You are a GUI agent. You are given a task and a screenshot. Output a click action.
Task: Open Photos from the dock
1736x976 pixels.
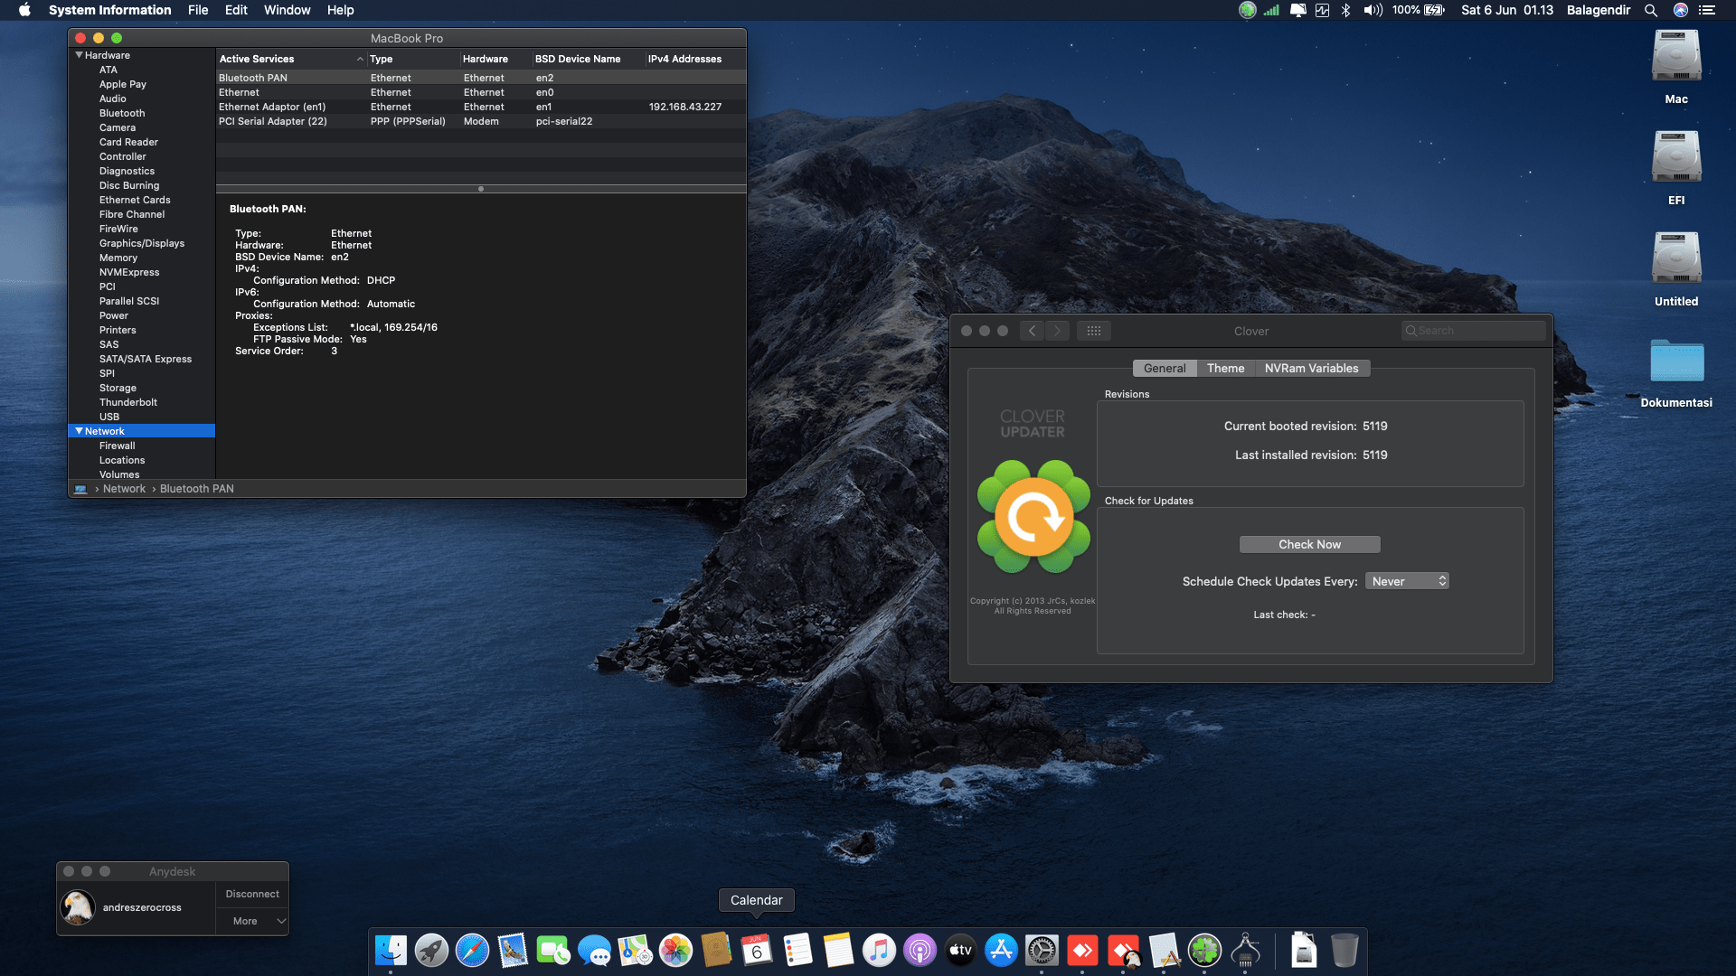coord(675,951)
